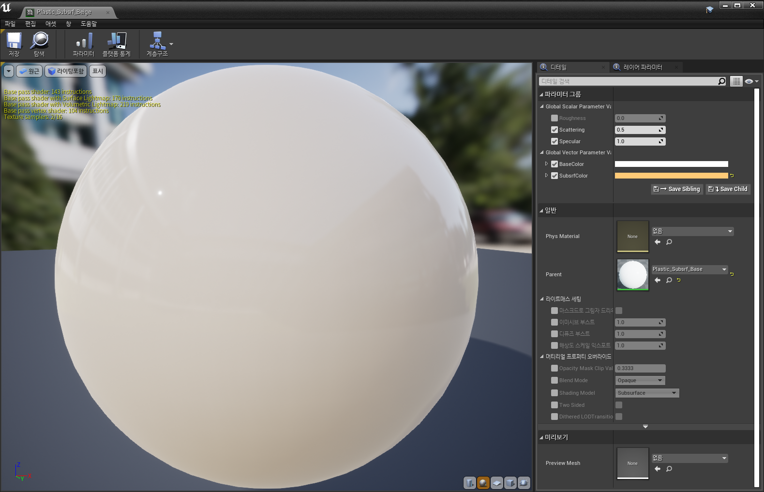
Task: Click 원근 perspective viewport button
Action: (30, 71)
